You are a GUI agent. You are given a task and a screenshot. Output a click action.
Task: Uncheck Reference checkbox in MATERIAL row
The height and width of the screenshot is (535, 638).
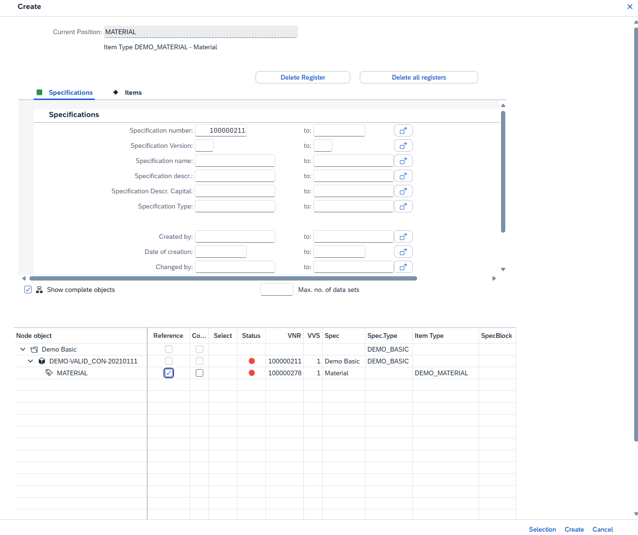[x=169, y=373]
